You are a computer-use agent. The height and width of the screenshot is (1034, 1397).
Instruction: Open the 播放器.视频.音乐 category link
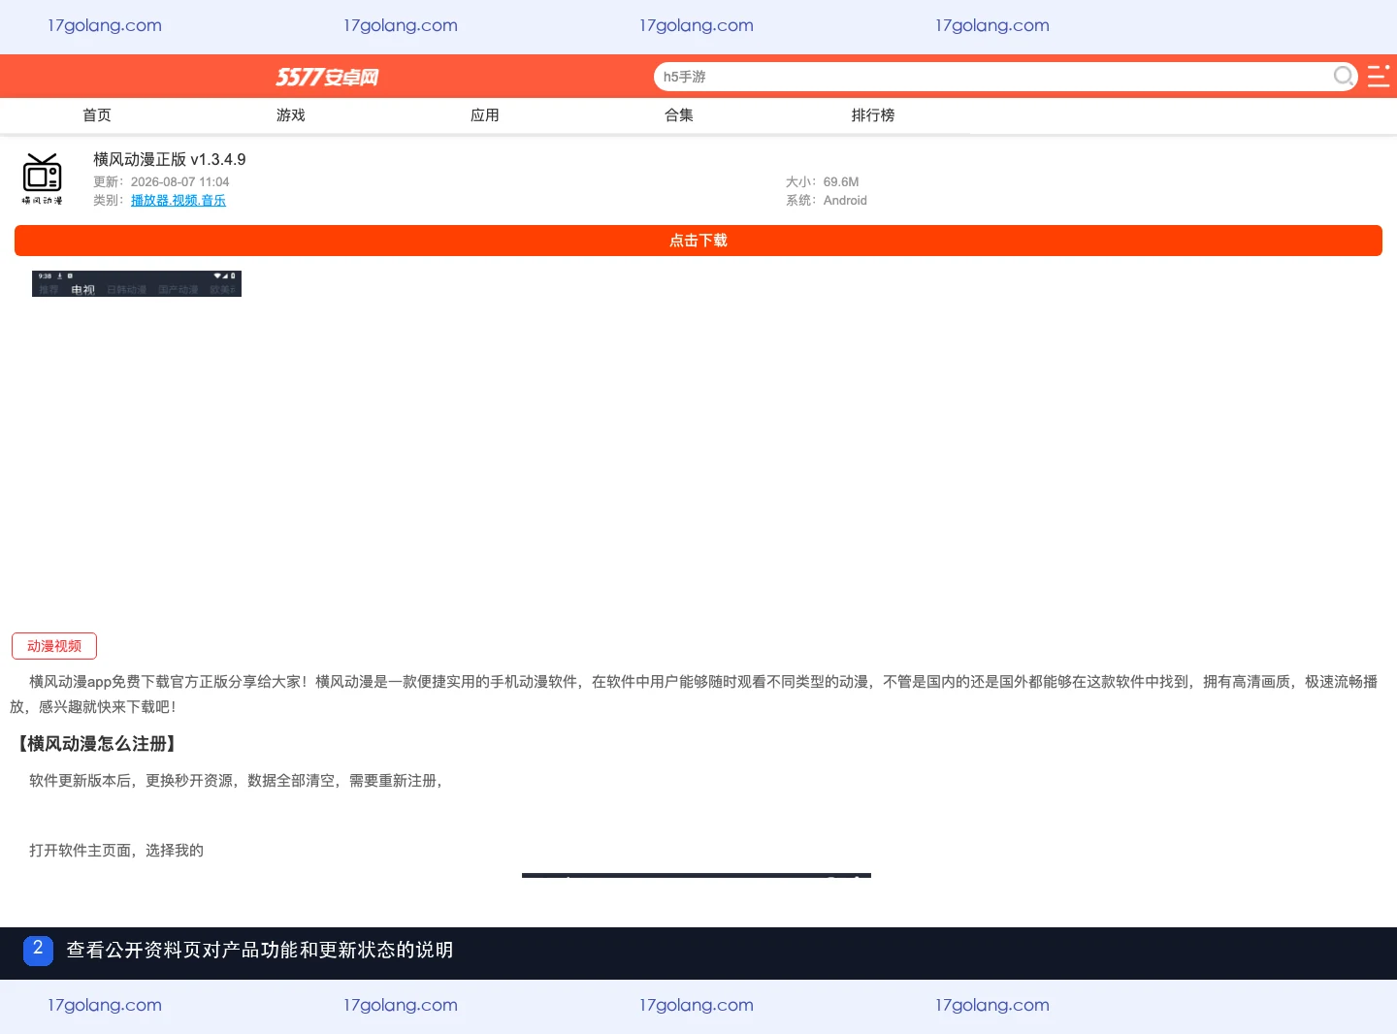pyautogui.click(x=179, y=201)
